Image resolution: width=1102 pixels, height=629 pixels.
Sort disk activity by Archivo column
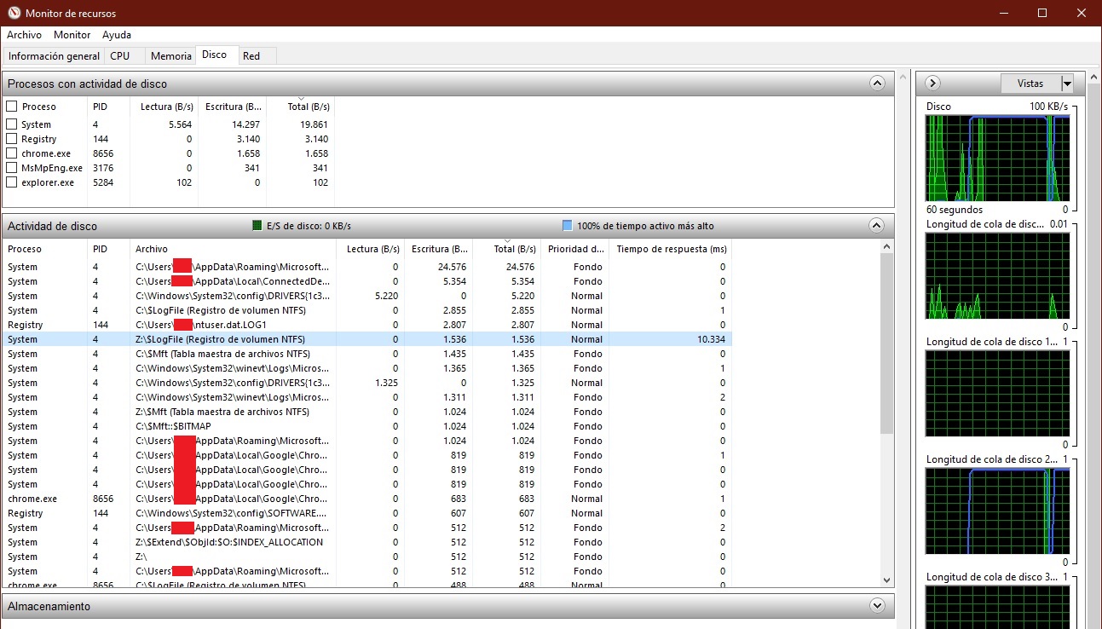point(233,249)
